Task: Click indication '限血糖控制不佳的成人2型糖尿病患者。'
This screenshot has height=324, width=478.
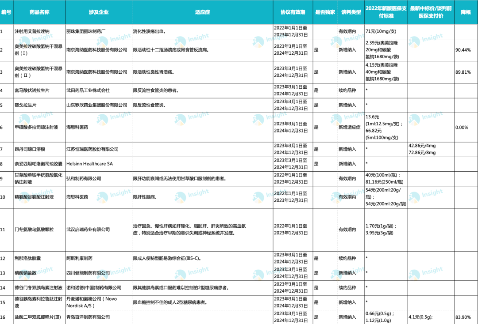Action: [170, 302]
